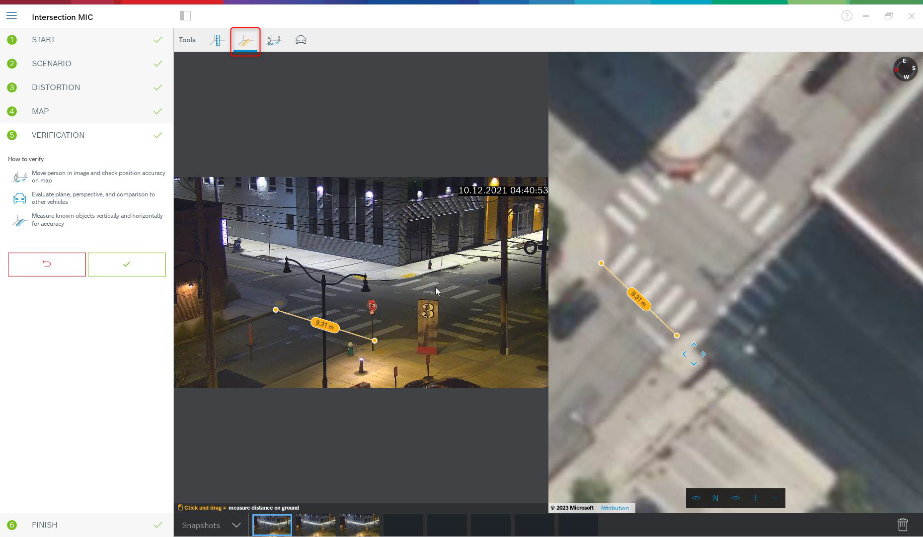This screenshot has width=923, height=537.
Task: Open the map Attribution link
Action: [615, 508]
